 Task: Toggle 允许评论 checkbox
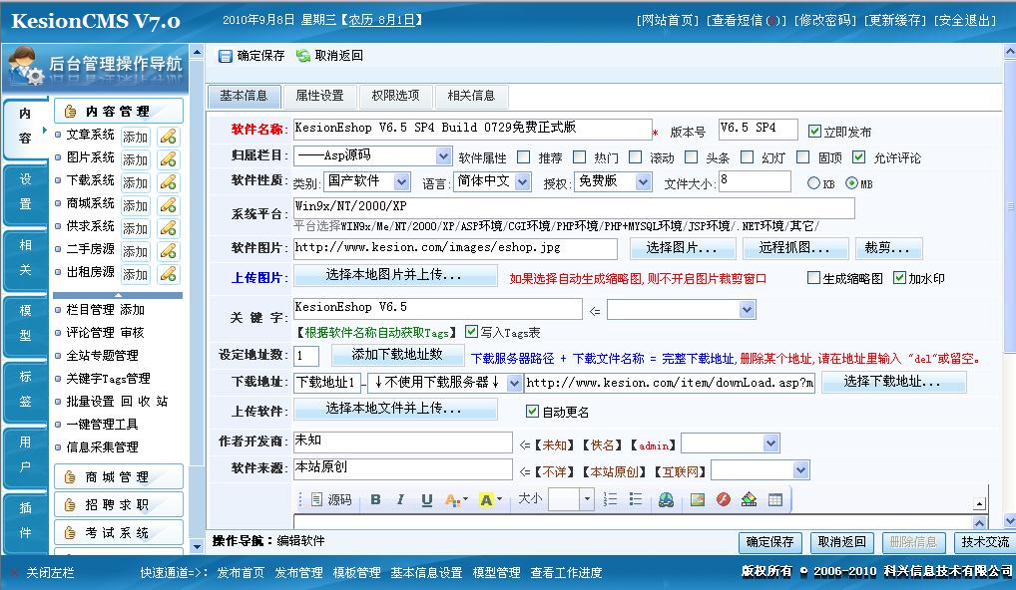click(859, 157)
